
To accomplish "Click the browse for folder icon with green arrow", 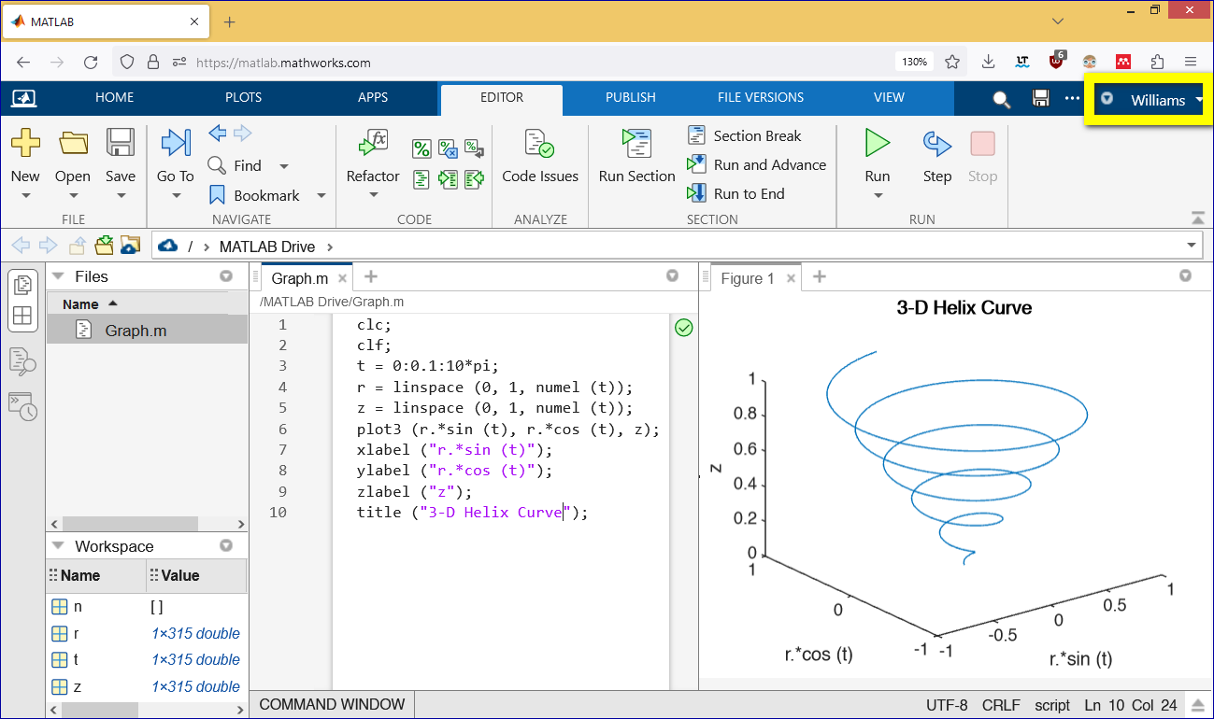I will [104, 245].
